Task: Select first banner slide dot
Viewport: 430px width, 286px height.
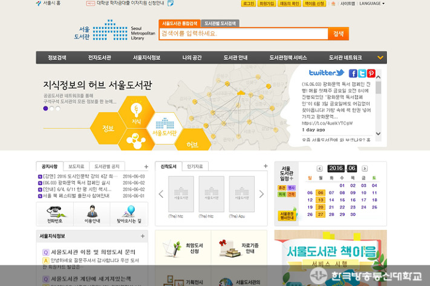Action: 45,108
